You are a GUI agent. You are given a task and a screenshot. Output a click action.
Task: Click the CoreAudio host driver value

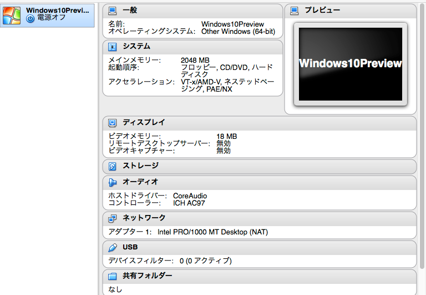(190, 196)
